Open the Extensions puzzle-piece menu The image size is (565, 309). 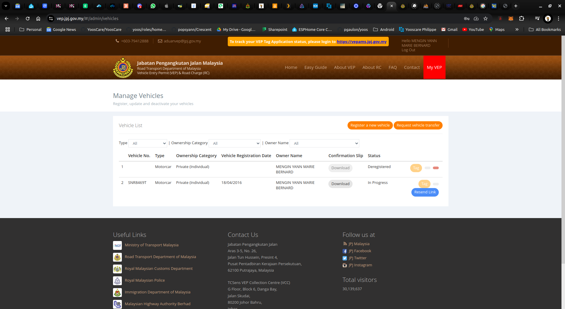[x=521, y=19]
